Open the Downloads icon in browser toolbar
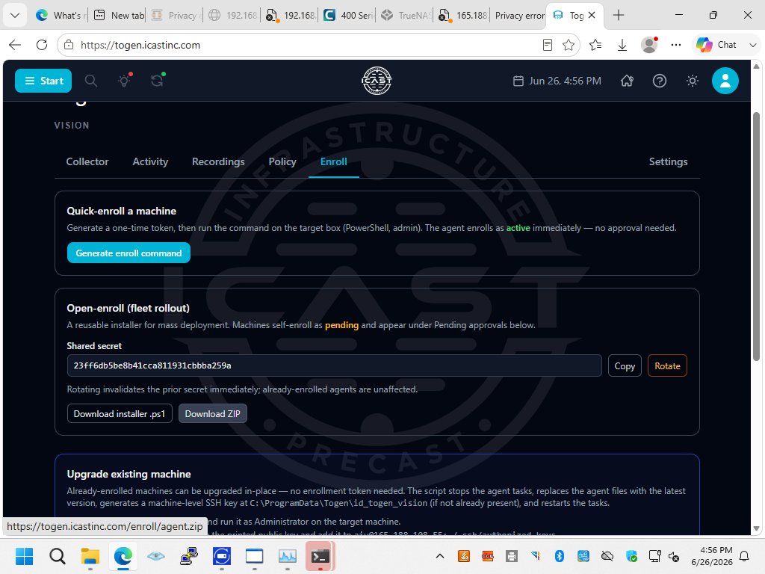 point(622,45)
